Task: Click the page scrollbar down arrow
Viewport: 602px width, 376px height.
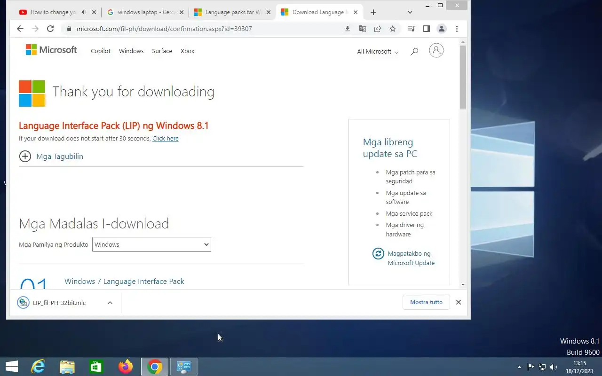Action: [463, 284]
